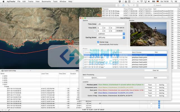Uncheck the blue checkbox in the 85.5 km row
This screenshot has height=112, width=180.
tap(159, 101)
